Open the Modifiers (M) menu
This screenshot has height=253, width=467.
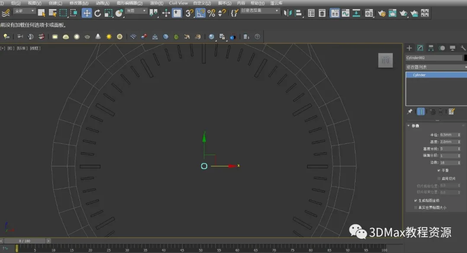[x=79, y=3]
